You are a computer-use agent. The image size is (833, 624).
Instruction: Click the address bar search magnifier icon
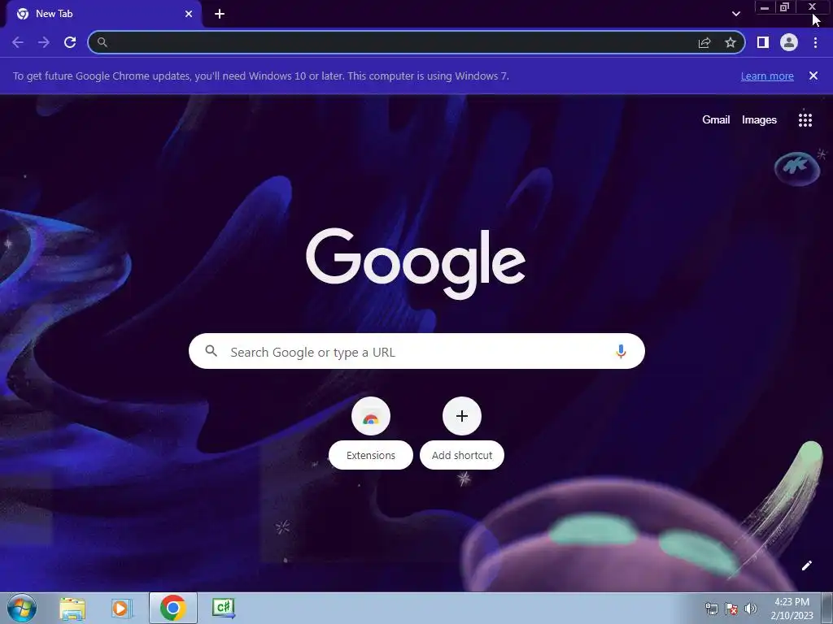102,42
